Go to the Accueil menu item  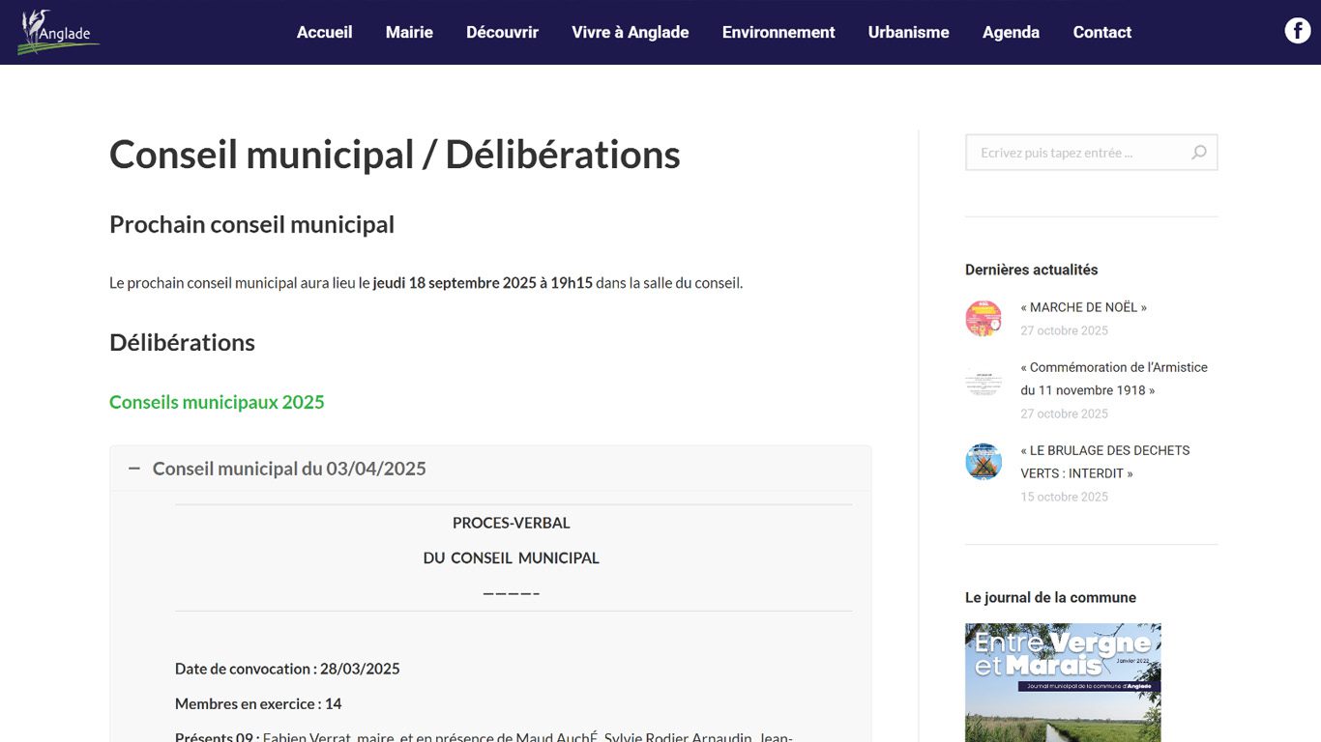(324, 32)
